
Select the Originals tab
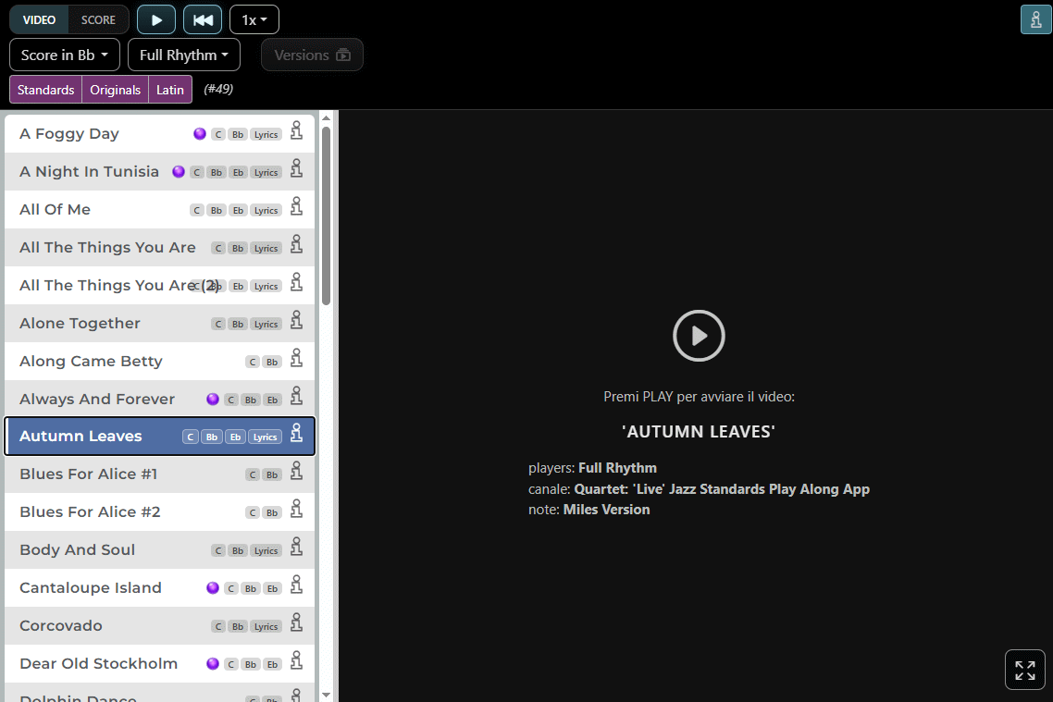(x=115, y=90)
